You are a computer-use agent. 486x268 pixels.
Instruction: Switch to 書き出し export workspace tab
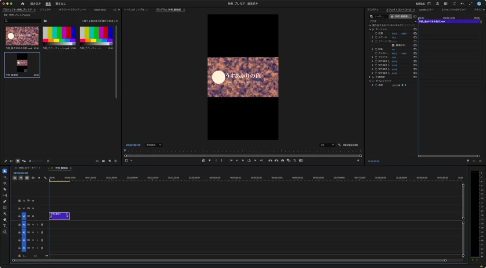[x=60, y=4]
